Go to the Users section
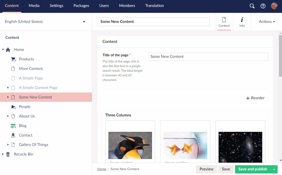Viewport: 282px width, 175px height. [x=104, y=6]
